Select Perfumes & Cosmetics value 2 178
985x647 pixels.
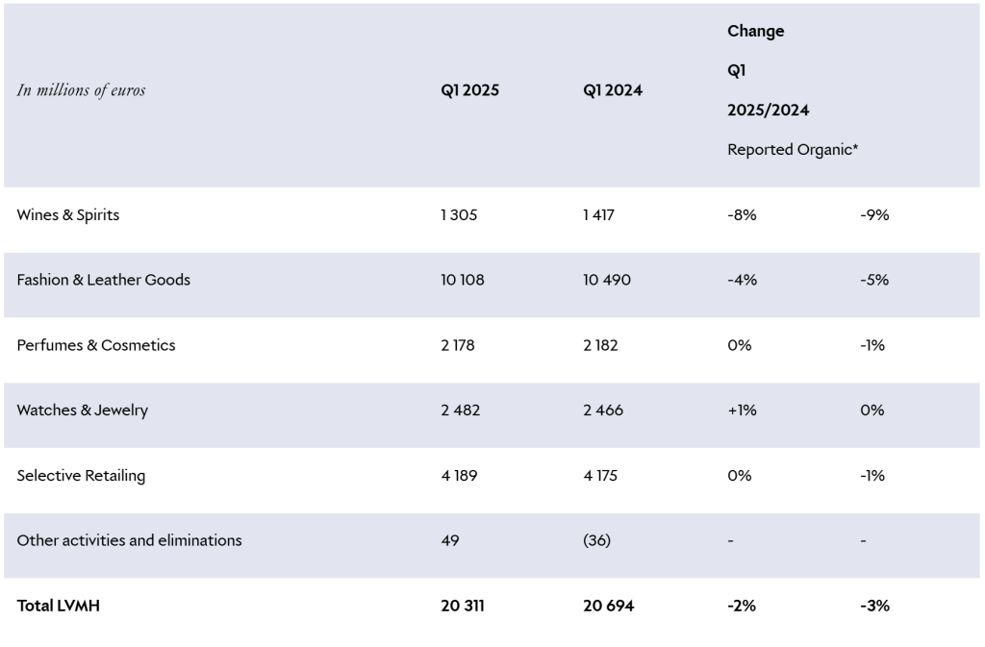[460, 345]
